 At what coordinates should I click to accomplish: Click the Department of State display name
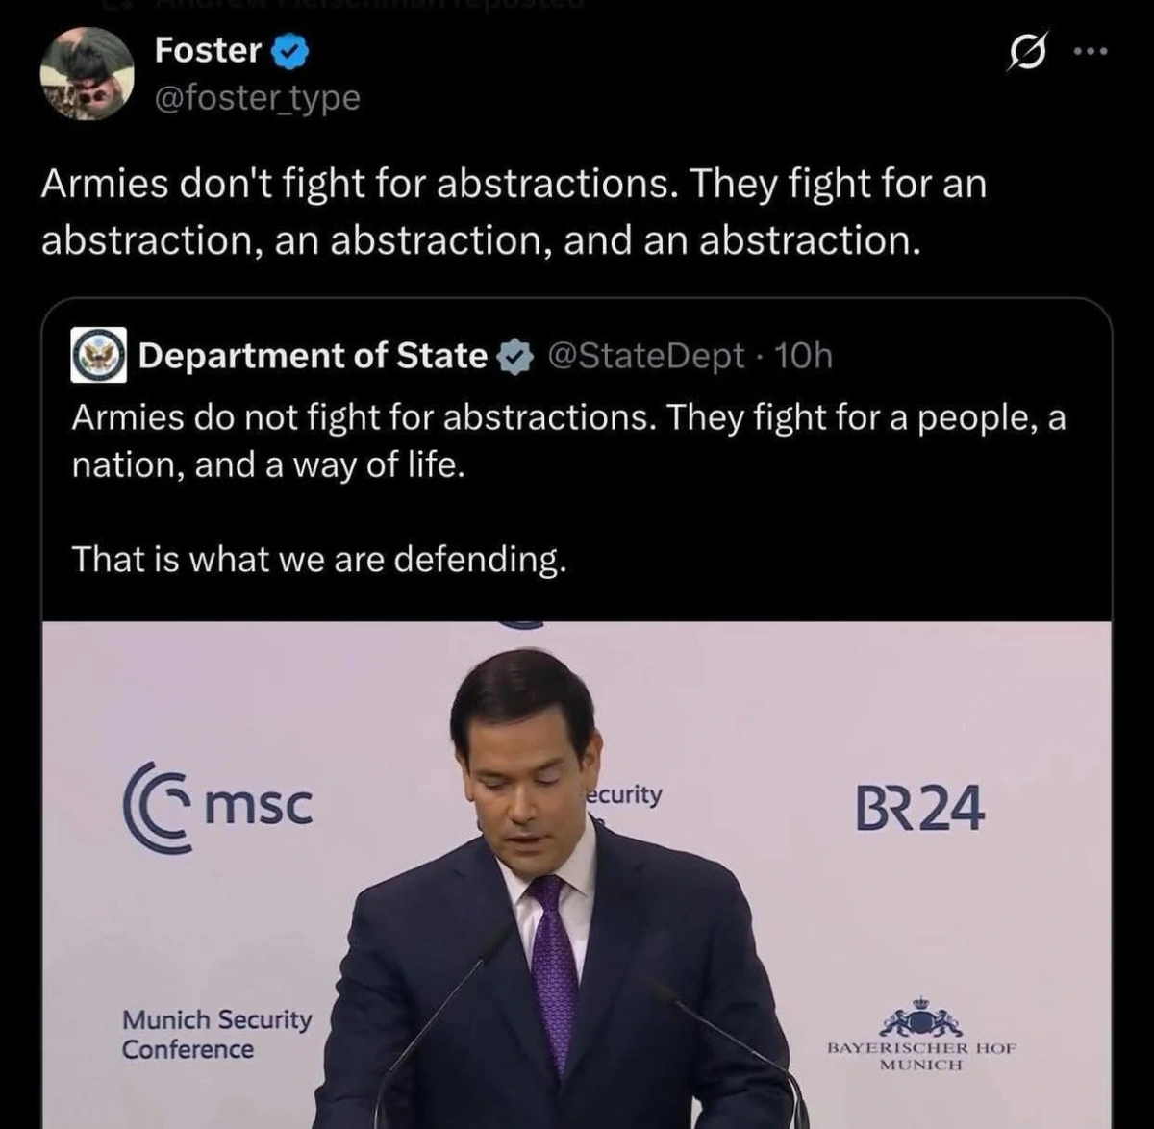pos(311,355)
